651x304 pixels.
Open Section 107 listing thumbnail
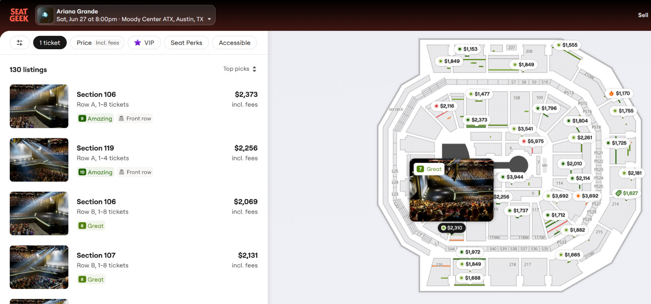[x=39, y=267]
